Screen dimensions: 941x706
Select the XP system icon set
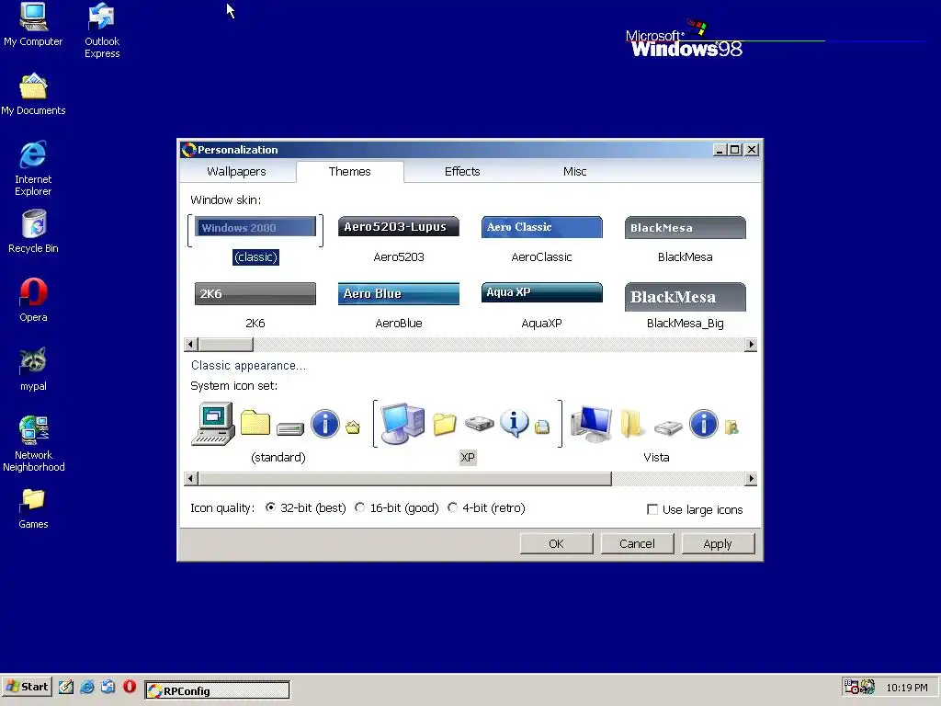pyautogui.click(x=468, y=432)
